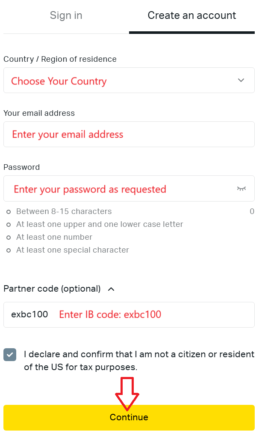Click the yellow Continue button
259x434 pixels.
129,417
